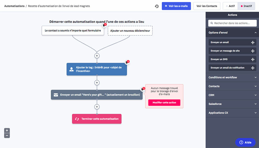Click drag handle for Envoyer un message de site
This screenshot has height=148, width=259.
coord(252,51)
